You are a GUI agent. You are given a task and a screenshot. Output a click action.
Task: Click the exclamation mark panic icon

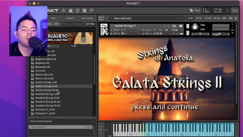(227, 11)
